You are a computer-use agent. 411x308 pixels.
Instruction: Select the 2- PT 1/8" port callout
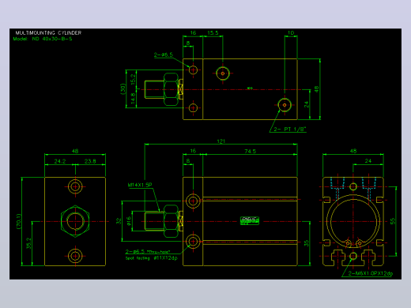(290, 130)
